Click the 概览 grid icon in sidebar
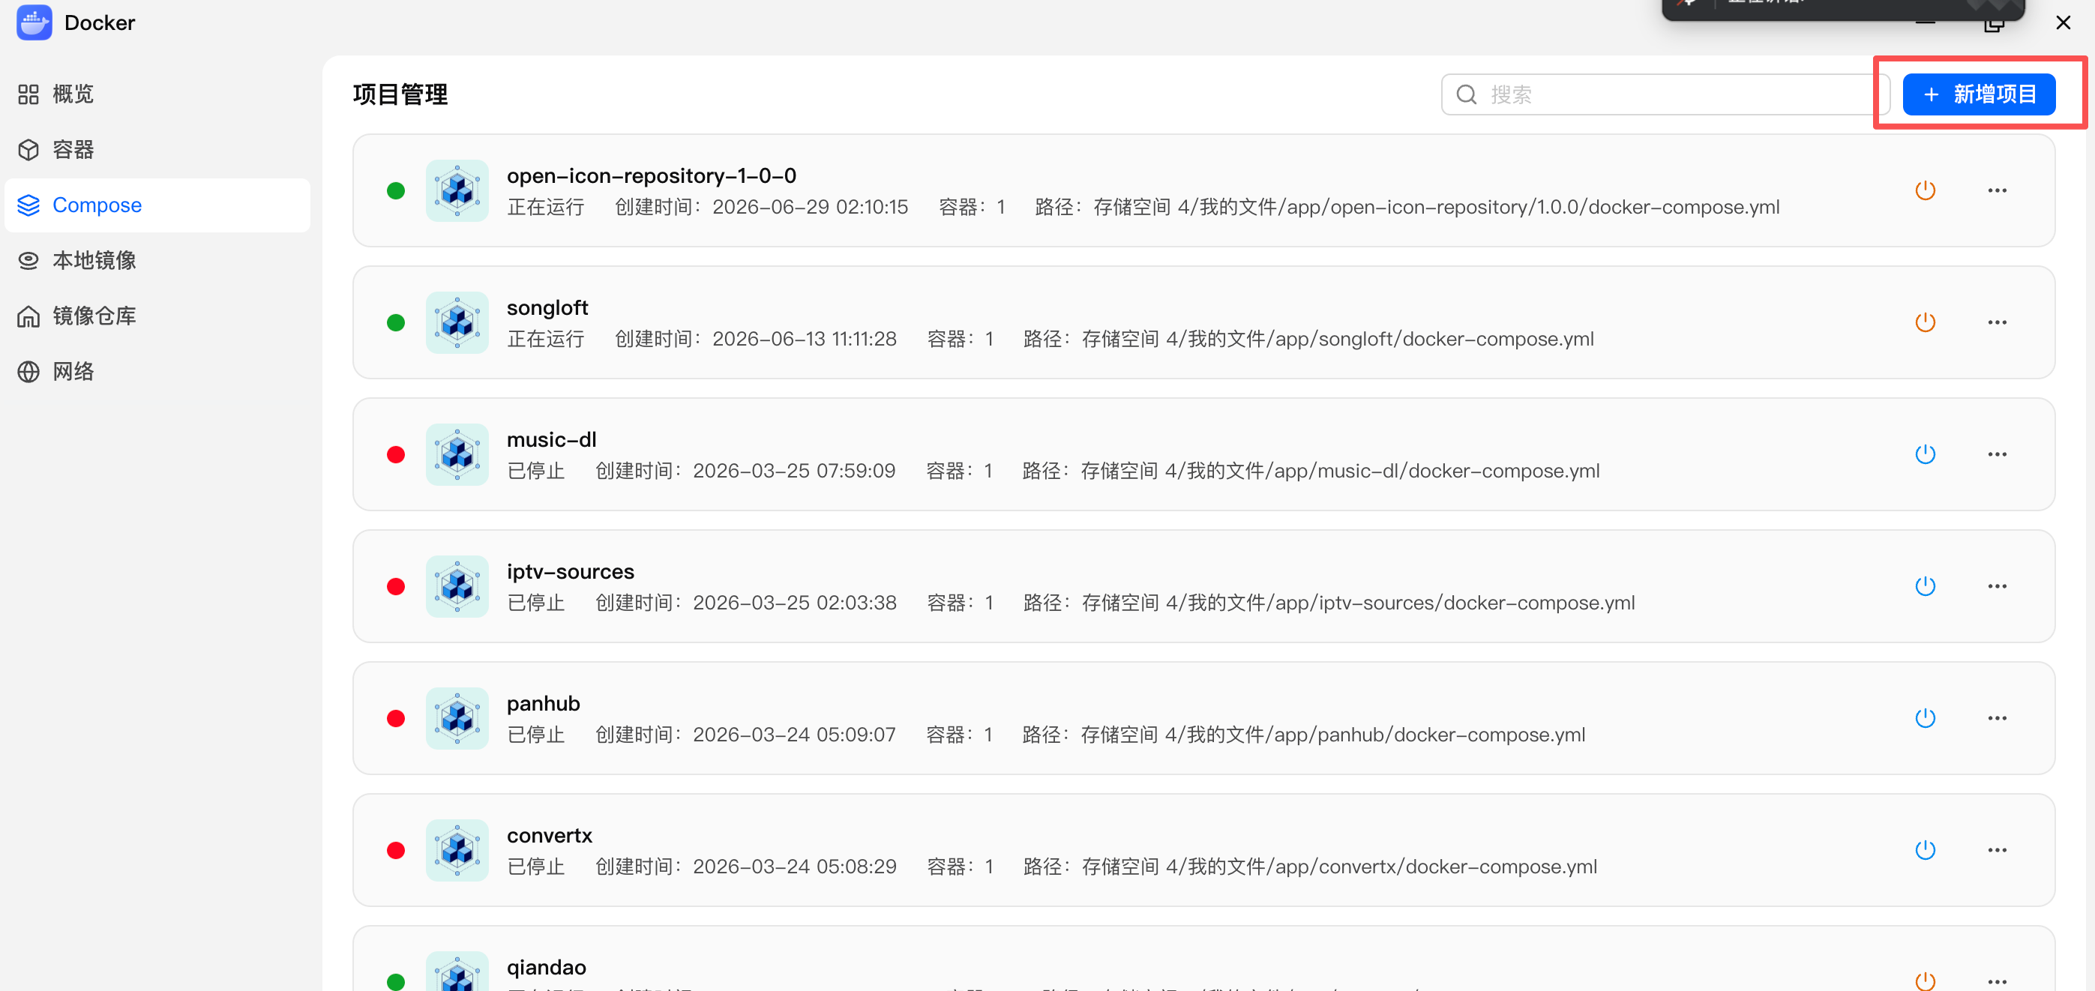The width and height of the screenshot is (2095, 991). click(28, 94)
